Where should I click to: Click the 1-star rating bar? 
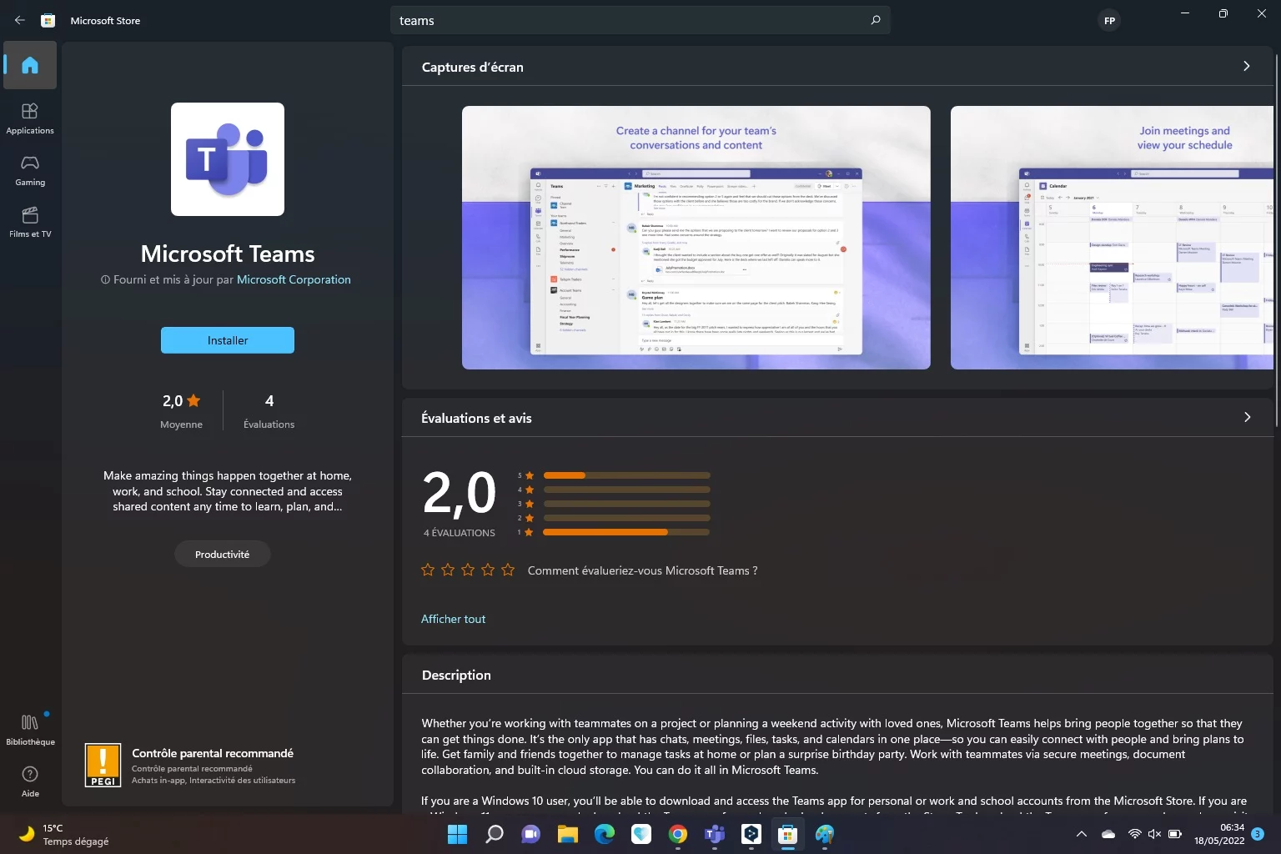pyautogui.click(x=626, y=532)
